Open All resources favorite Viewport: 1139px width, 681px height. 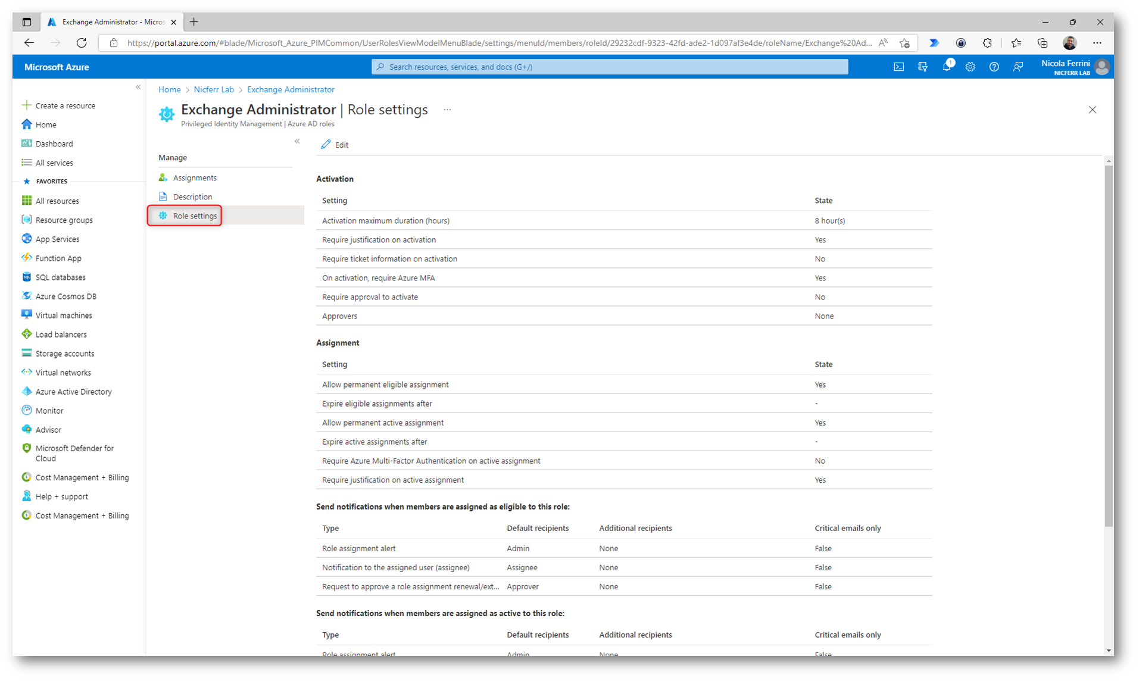[x=57, y=201]
